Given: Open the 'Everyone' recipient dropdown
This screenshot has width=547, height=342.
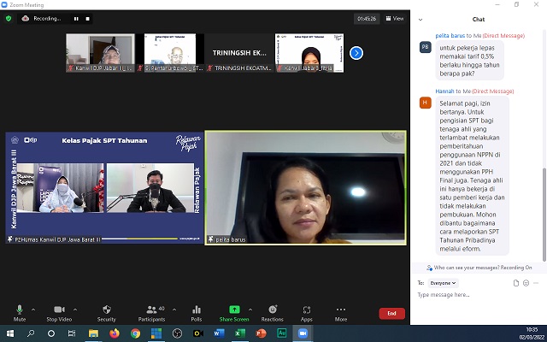Looking at the screenshot, I should pyautogui.click(x=443, y=282).
